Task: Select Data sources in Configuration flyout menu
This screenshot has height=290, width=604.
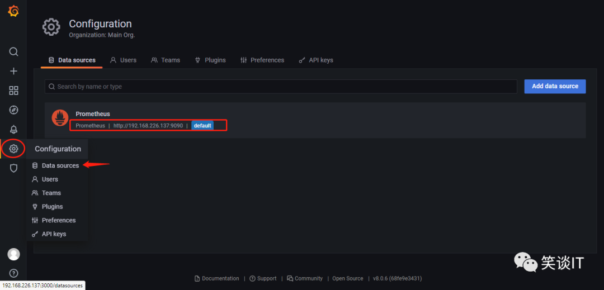Action: coord(56,165)
